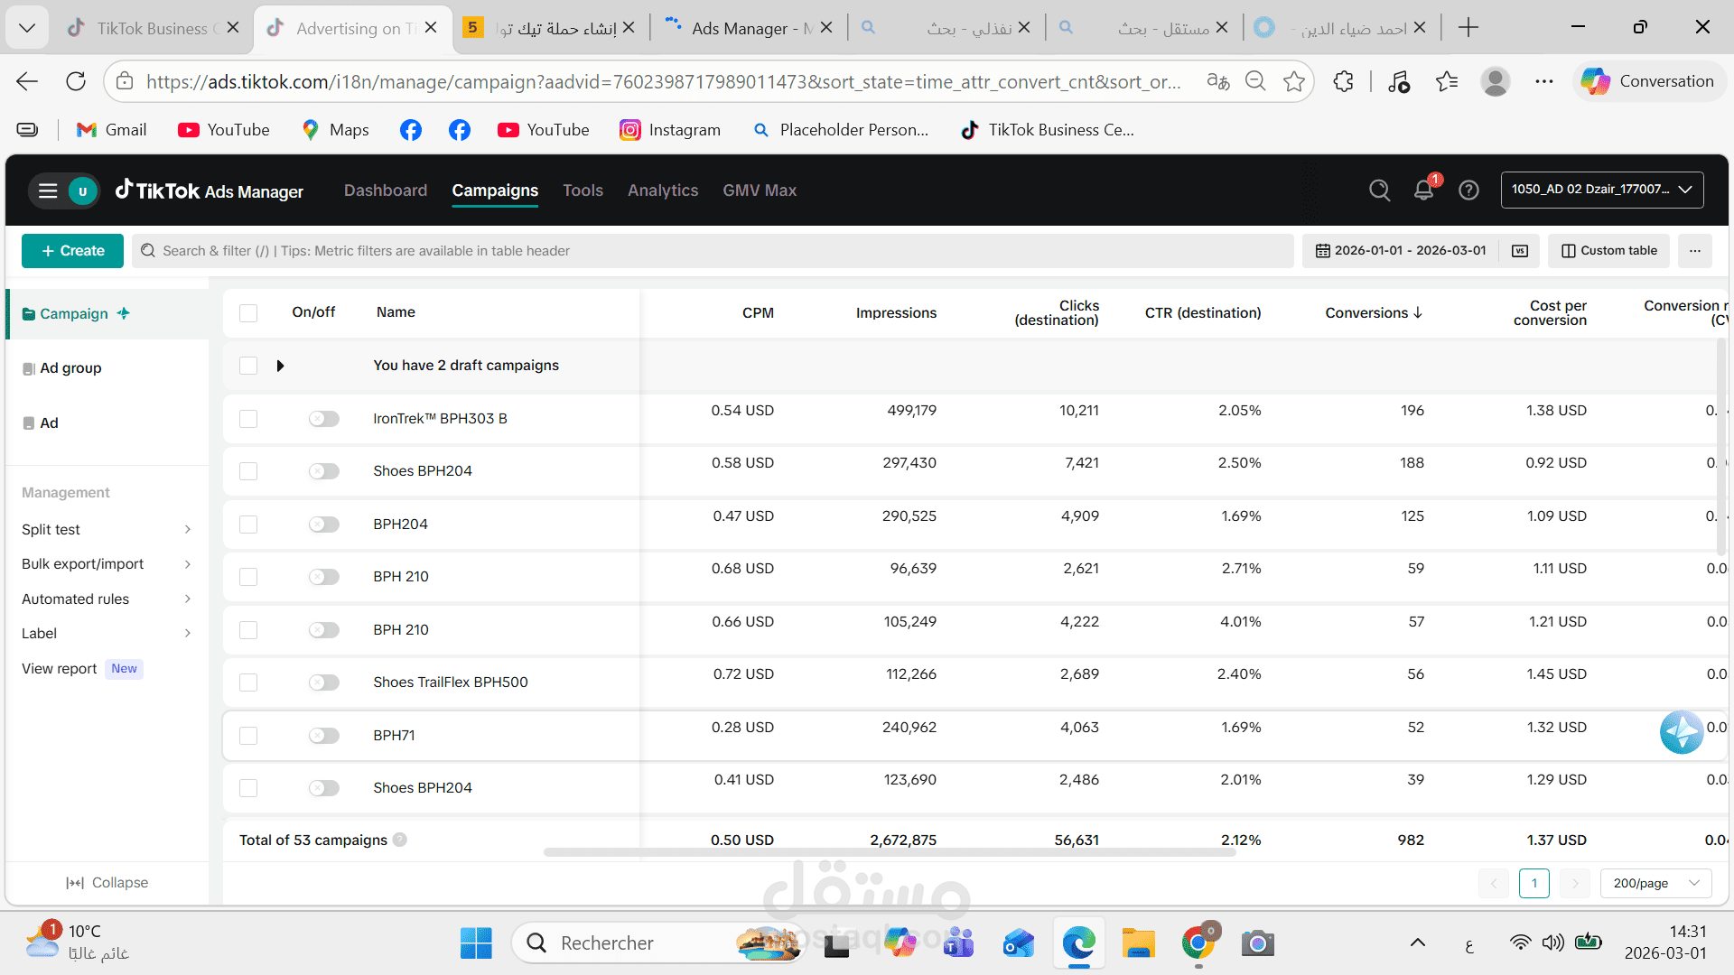The width and height of the screenshot is (1734, 975).
Task: Enable the BPH71 campaign switch
Action: pos(323,736)
